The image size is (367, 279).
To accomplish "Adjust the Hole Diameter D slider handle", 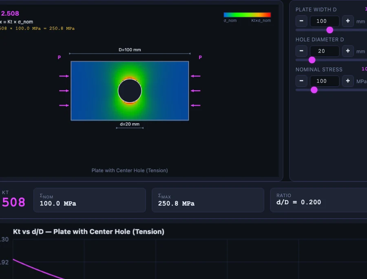I will tap(312, 60).
